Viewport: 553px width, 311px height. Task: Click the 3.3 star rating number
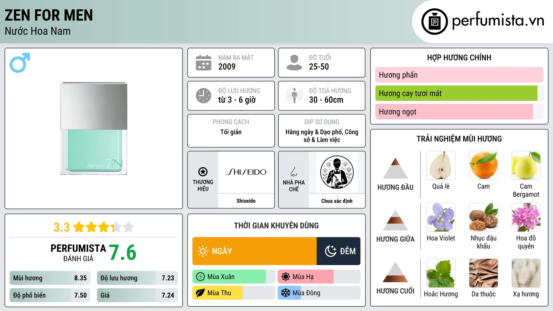tap(62, 227)
